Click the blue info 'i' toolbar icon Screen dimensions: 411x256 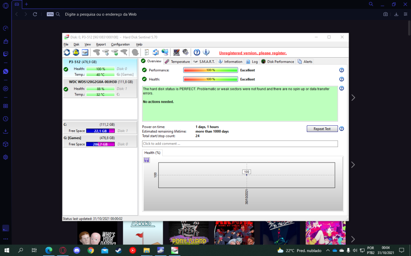(206, 52)
